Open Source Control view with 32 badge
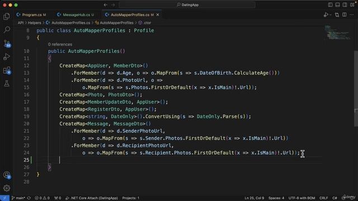358x201 pixels. 7,44
